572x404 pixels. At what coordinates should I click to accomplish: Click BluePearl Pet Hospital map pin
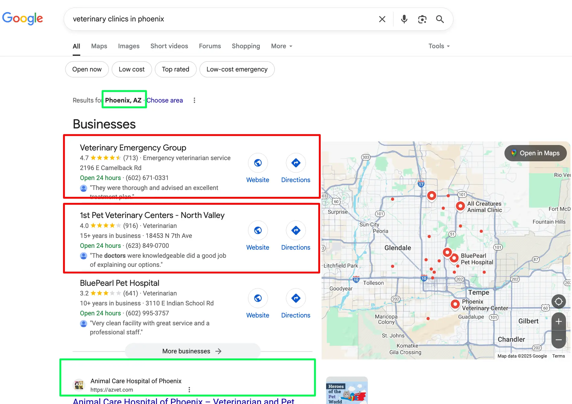pyautogui.click(x=454, y=258)
